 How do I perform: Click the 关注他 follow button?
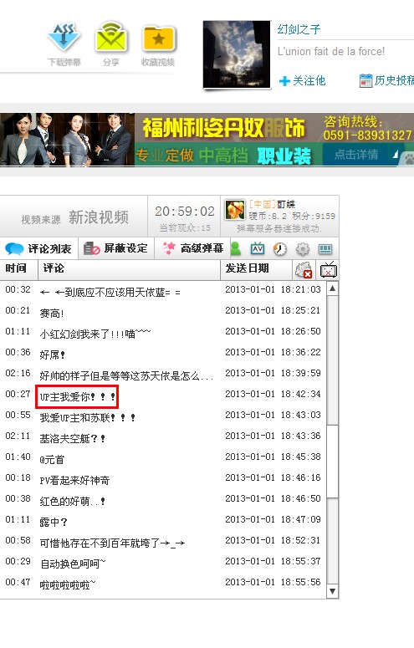302,80
